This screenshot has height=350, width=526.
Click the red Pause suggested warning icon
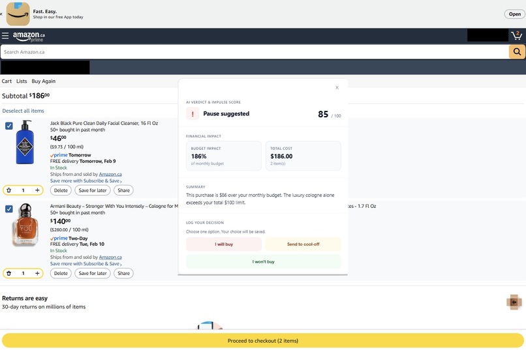pos(193,114)
